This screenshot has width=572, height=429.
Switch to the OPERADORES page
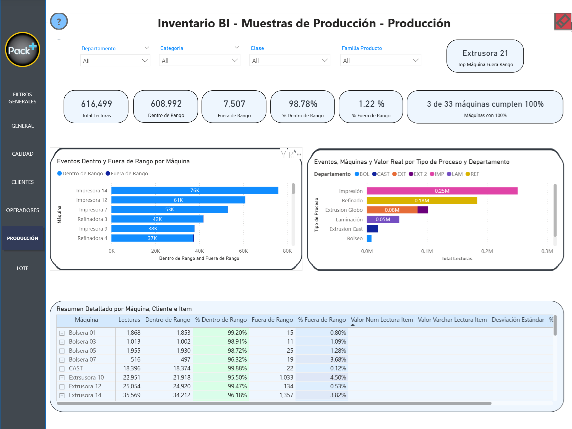[x=23, y=210]
